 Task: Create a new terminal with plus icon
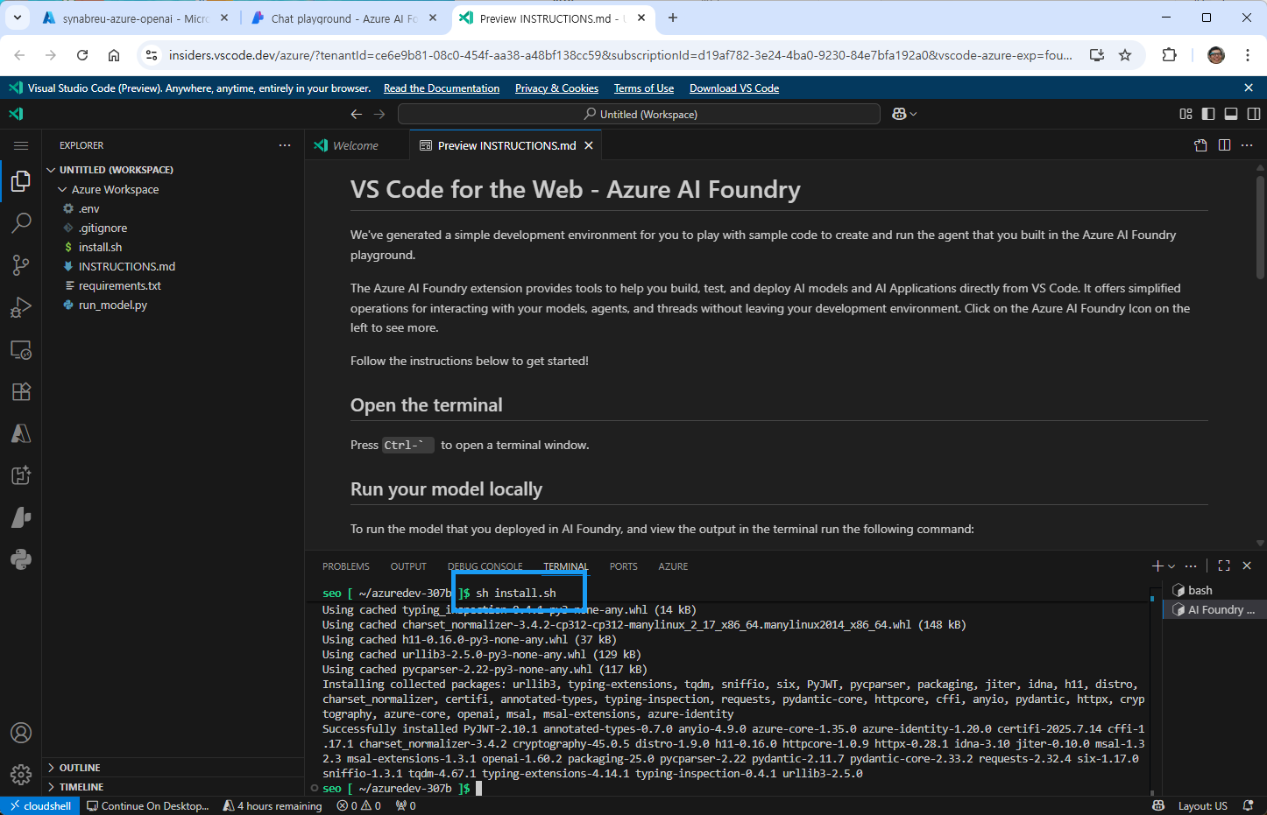(x=1157, y=566)
